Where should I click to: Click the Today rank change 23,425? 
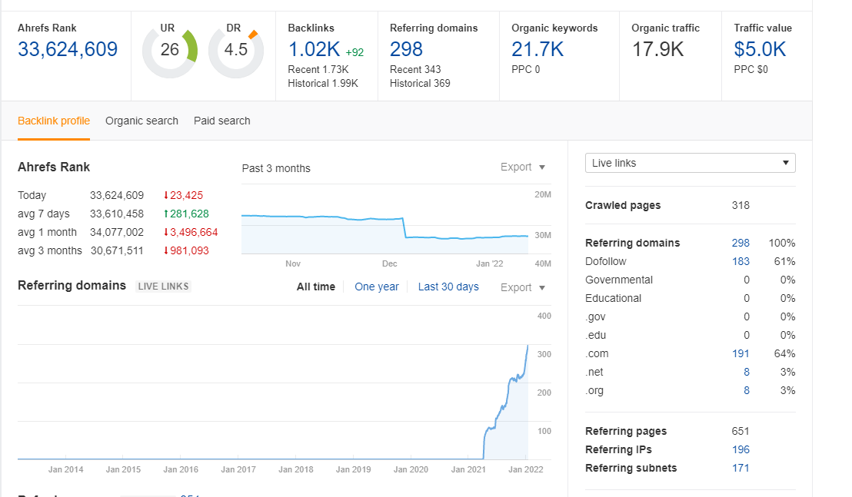pyautogui.click(x=183, y=195)
